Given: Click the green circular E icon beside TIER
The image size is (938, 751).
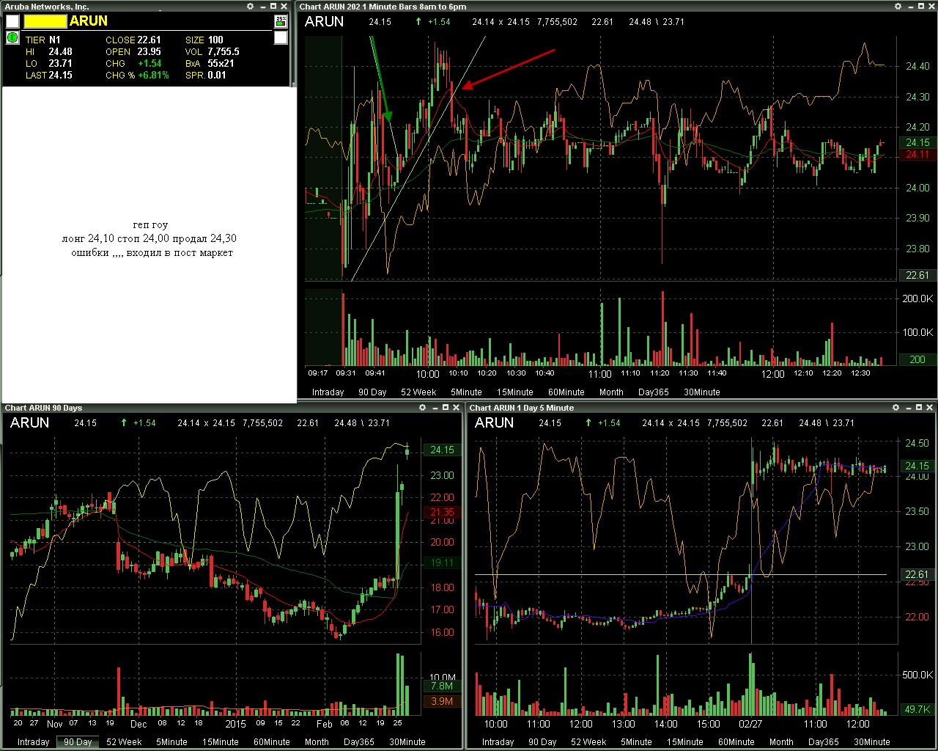Looking at the screenshot, I should pos(12,37).
